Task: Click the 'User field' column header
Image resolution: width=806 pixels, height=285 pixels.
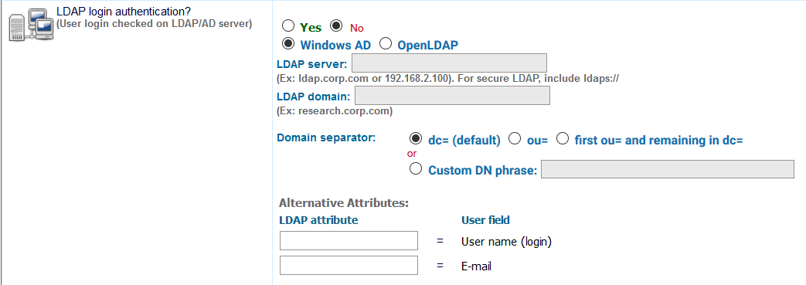Action: [486, 220]
